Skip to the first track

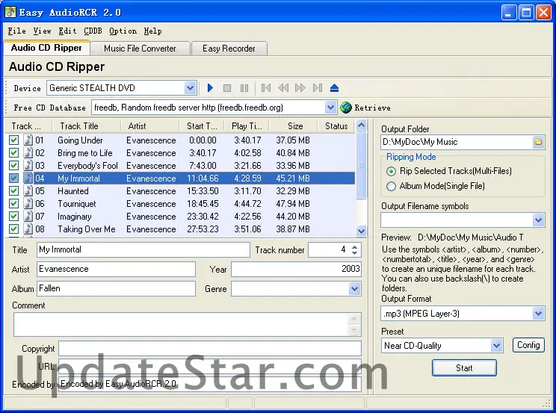click(x=266, y=88)
